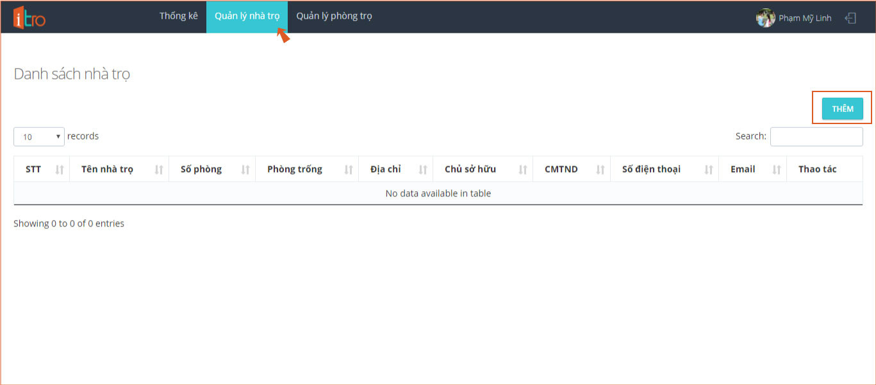Select the Quản lý nhà trọ tab
This screenshot has height=385, width=876.
click(247, 16)
